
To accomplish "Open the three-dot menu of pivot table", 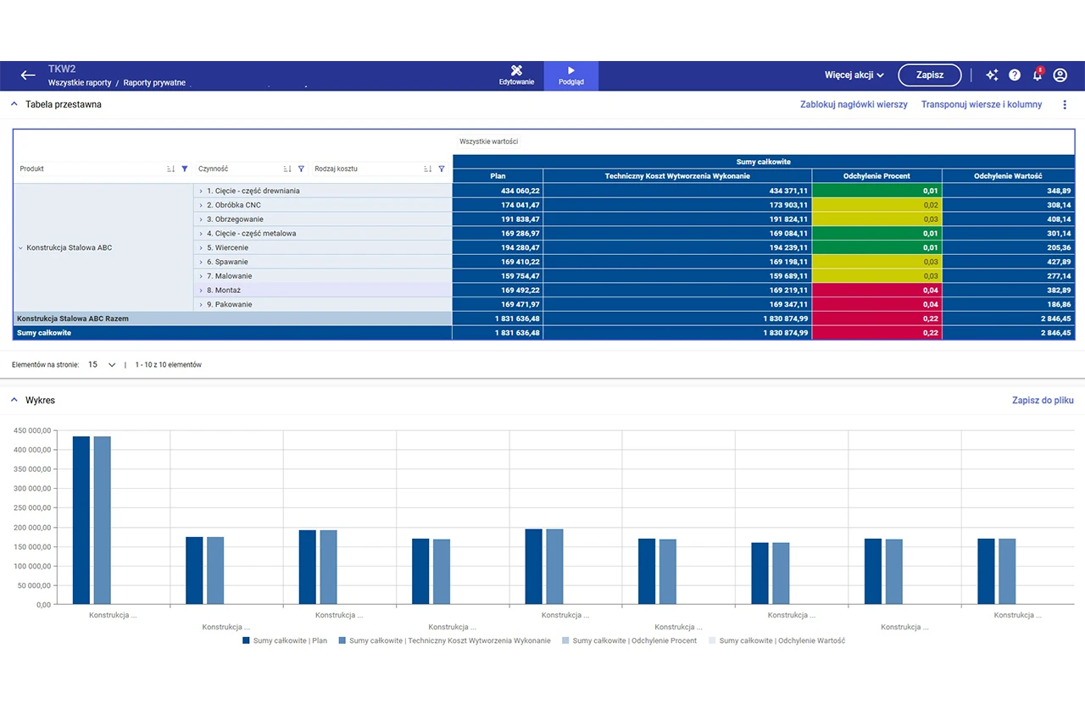I will pos(1065,105).
